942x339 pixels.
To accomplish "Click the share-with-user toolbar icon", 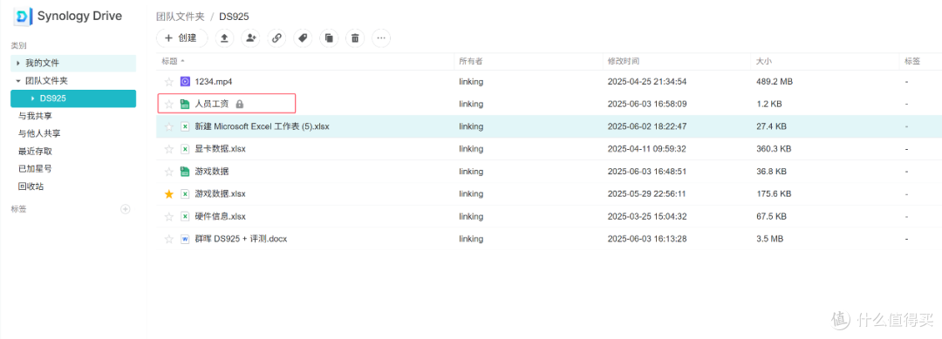I will click(250, 38).
